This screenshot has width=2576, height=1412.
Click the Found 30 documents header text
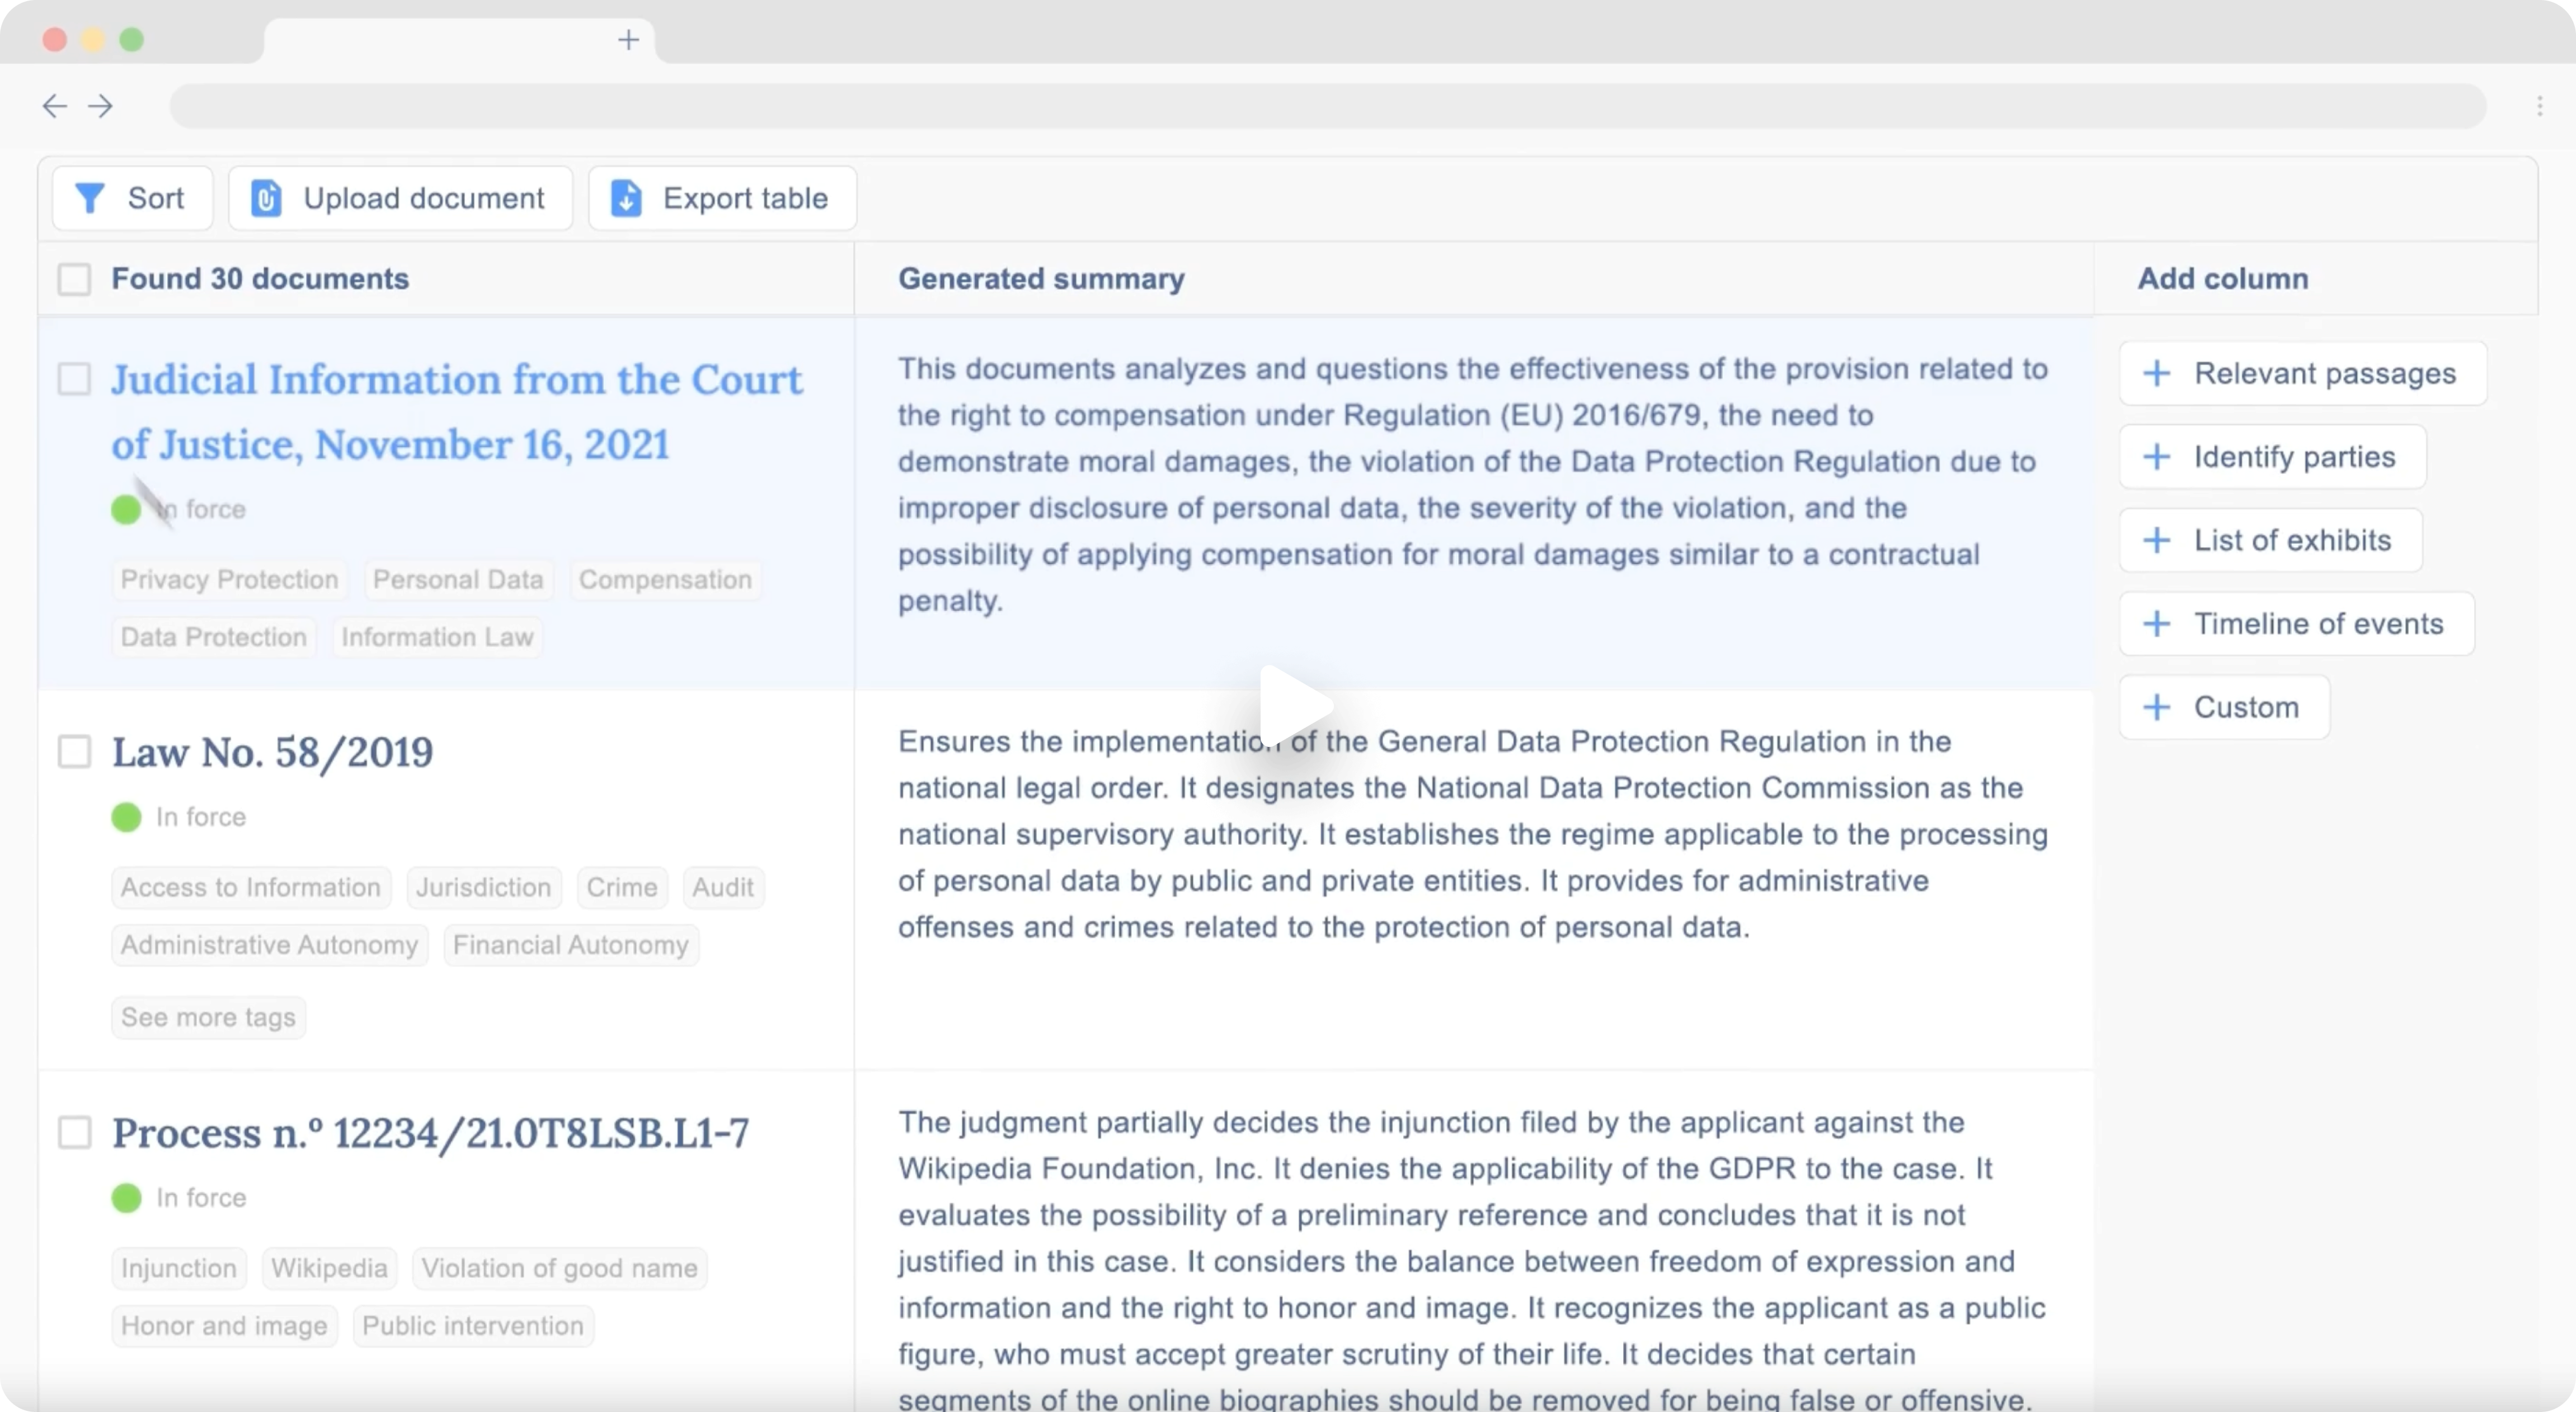click(260, 279)
